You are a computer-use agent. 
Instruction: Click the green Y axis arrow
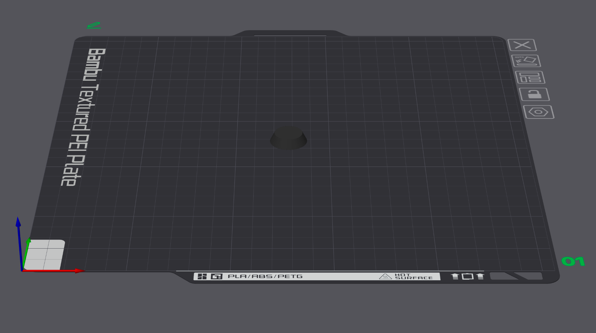tap(26, 253)
